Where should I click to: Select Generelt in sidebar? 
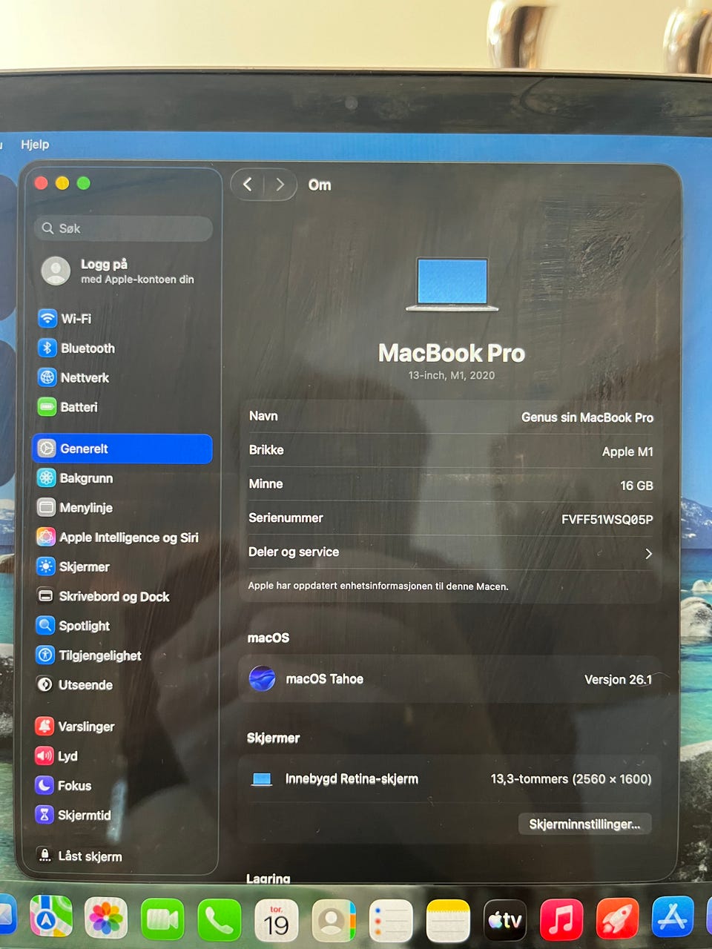[x=122, y=449]
